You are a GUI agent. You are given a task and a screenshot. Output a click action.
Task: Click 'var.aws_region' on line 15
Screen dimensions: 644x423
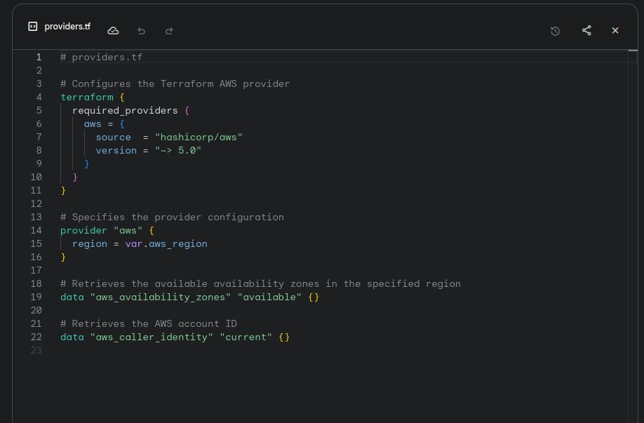pos(166,244)
